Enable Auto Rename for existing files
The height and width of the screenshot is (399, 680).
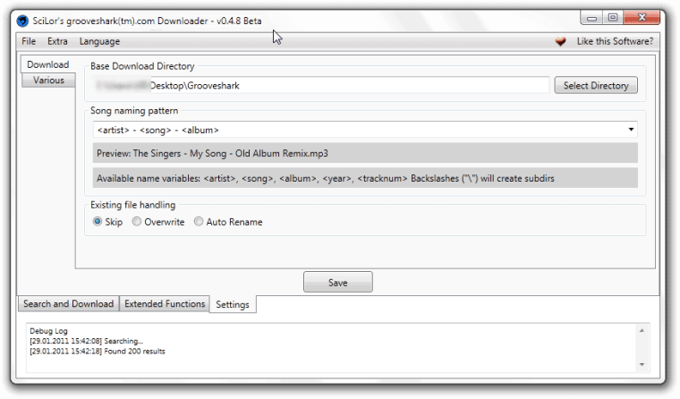(x=199, y=222)
